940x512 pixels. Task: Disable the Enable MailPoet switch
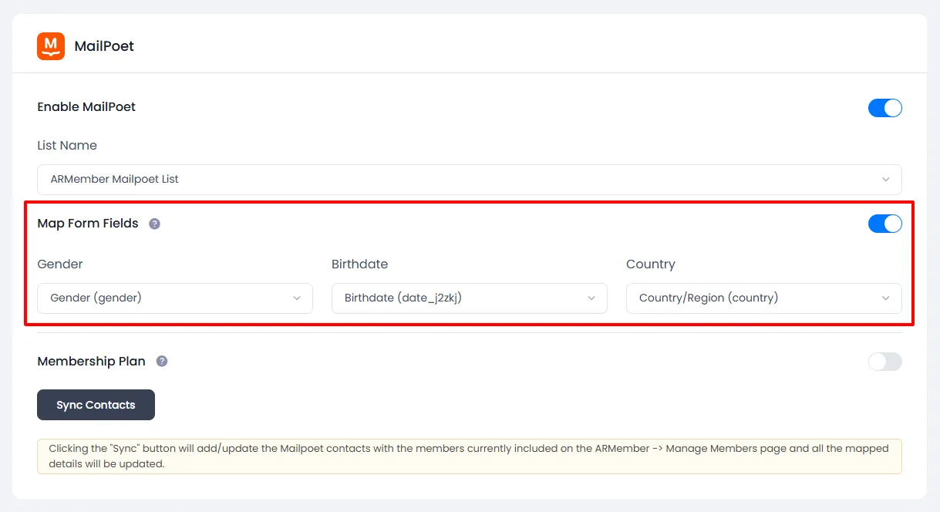(884, 108)
